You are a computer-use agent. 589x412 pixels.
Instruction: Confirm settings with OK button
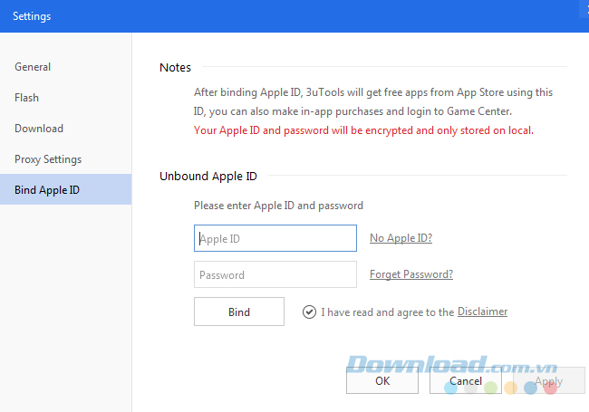click(x=382, y=381)
